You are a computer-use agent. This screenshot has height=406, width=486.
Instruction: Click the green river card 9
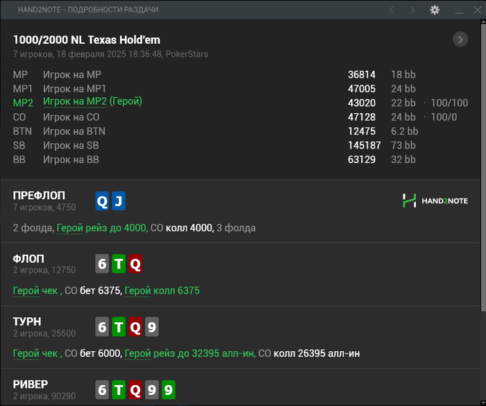[168, 389]
